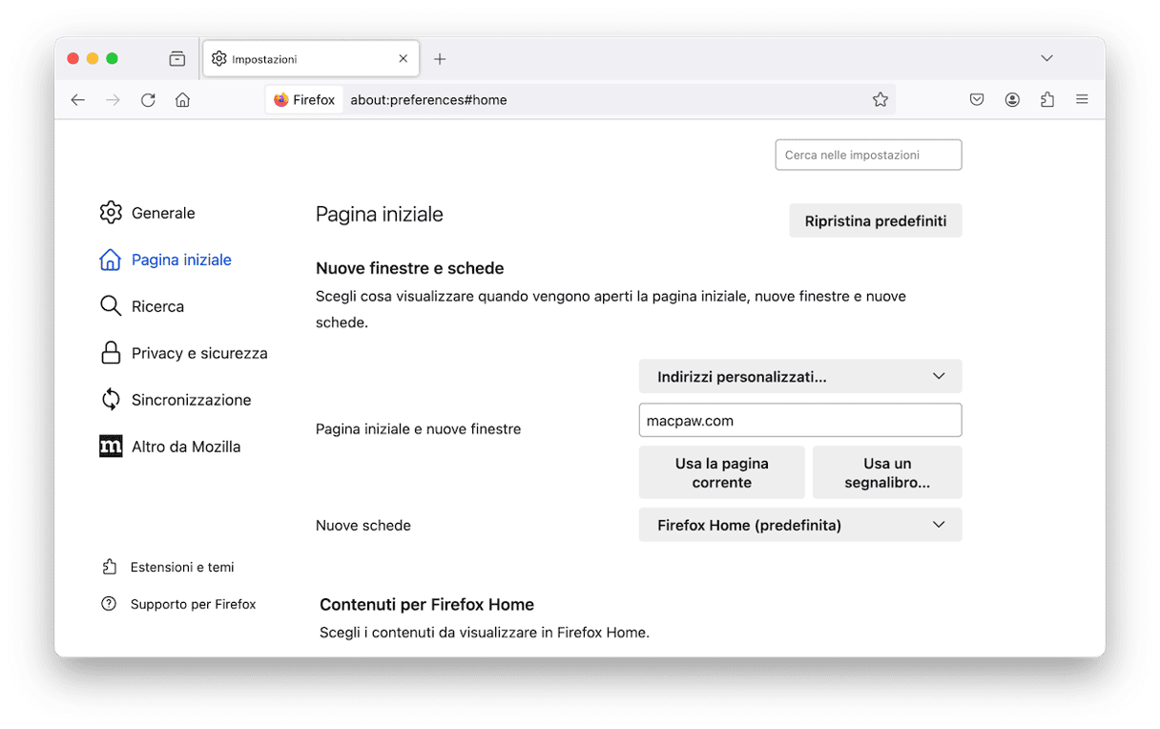Viewport: 1160px width, 729px height.
Task: Select the Impostazioni tab
Action: click(x=312, y=59)
